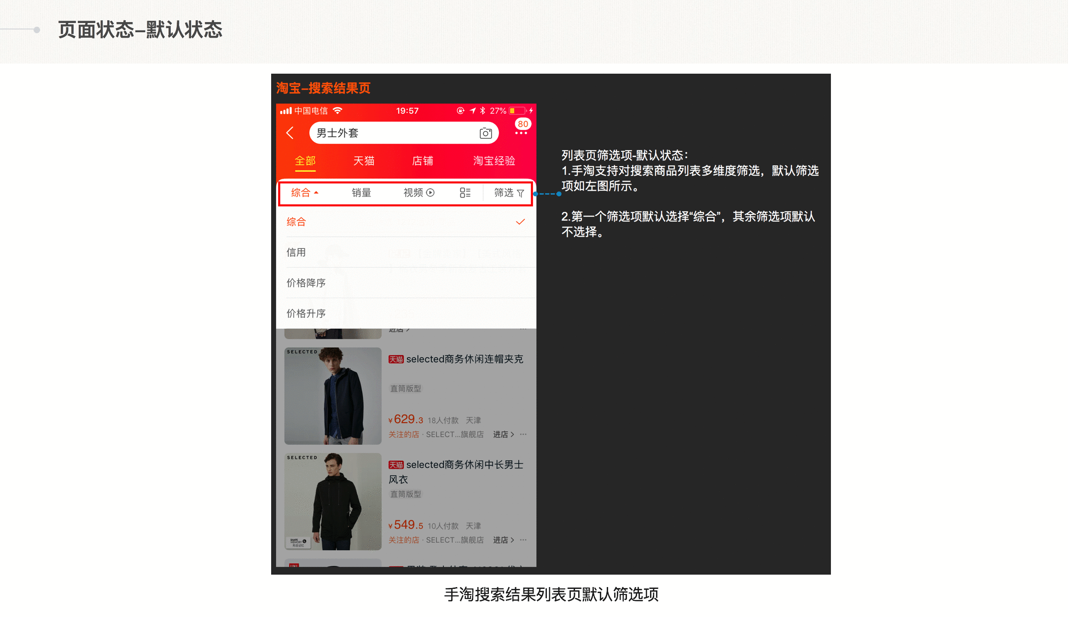Viewport: 1068px width, 617px height.
Task: Tap the grid/list view toggle icon
Action: 464,192
